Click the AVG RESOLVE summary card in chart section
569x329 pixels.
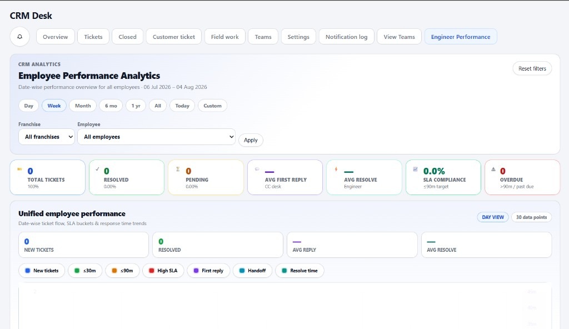pyautogui.click(x=486, y=245)
